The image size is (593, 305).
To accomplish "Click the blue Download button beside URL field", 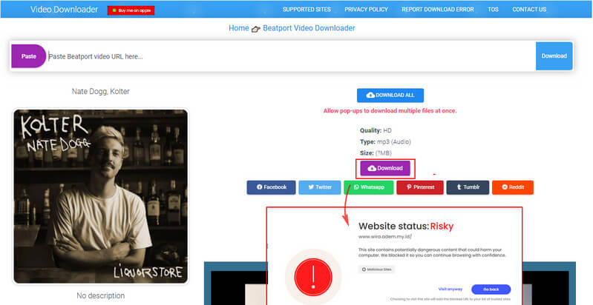I will [554, 56].
